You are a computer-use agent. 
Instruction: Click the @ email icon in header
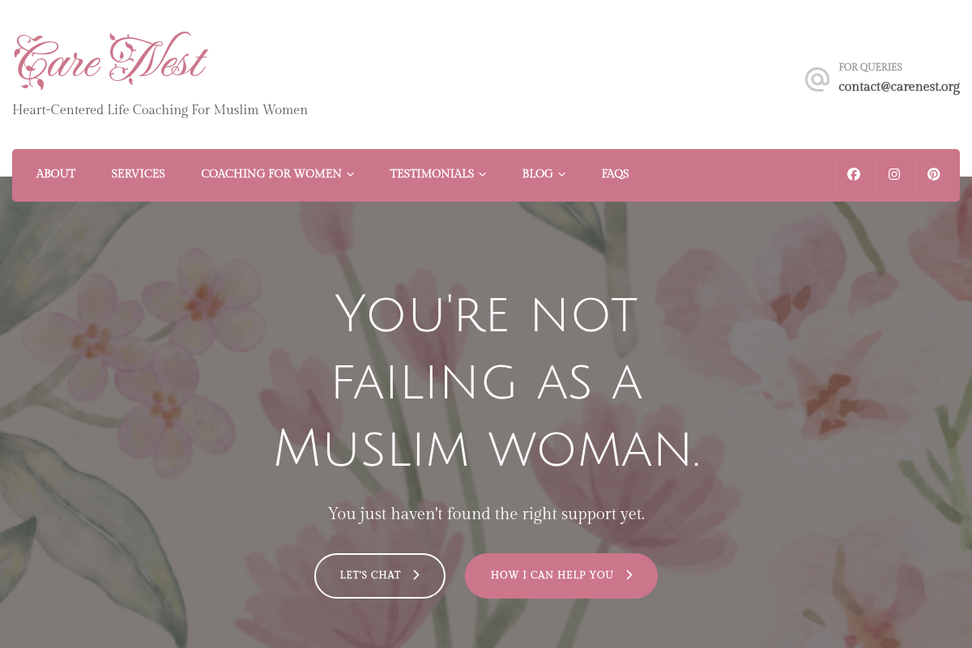tap(817, 79)
